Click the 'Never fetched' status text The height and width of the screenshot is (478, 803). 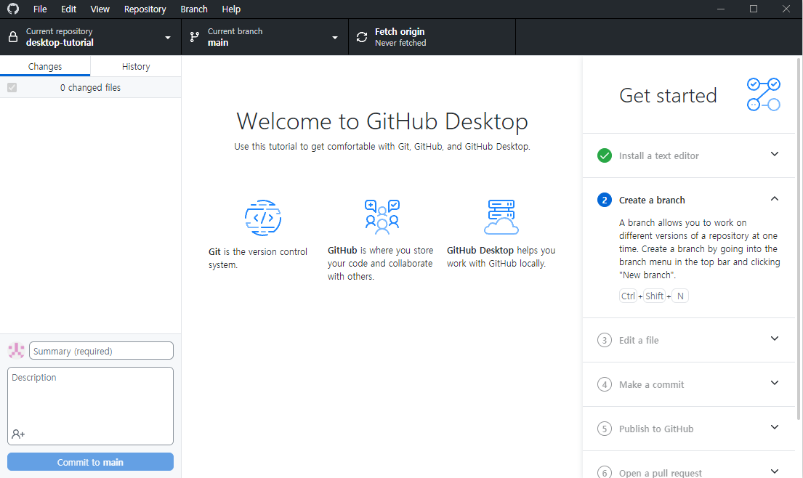(x=400, y=43)
